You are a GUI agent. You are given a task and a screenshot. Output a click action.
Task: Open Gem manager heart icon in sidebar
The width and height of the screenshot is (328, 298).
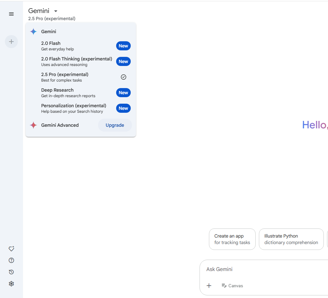pyautogui.click(x=11, y=249)
